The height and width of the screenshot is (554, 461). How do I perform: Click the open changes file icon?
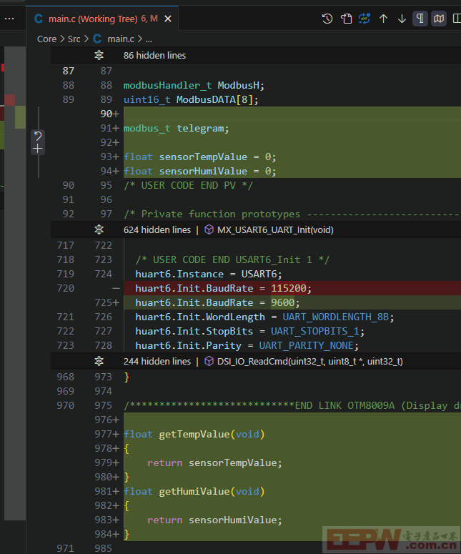(346, 19)
